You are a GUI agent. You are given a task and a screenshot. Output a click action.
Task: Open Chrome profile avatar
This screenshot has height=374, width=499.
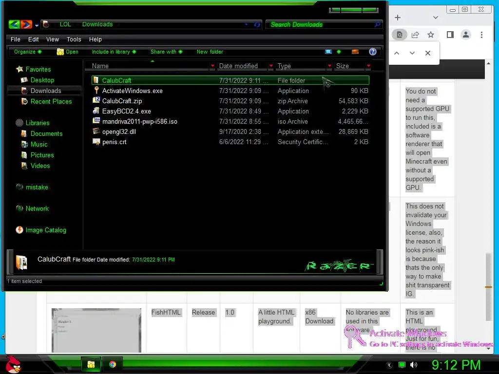[466, 35]
